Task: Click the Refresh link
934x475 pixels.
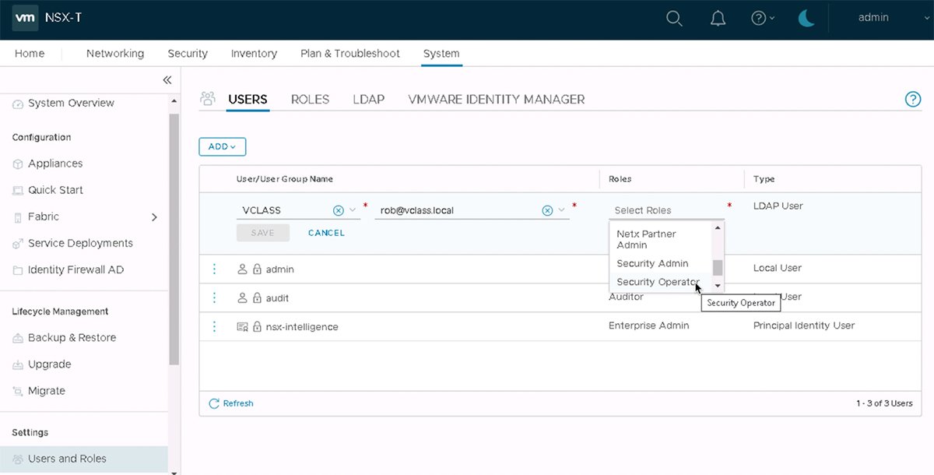Action: pos(231,403)
